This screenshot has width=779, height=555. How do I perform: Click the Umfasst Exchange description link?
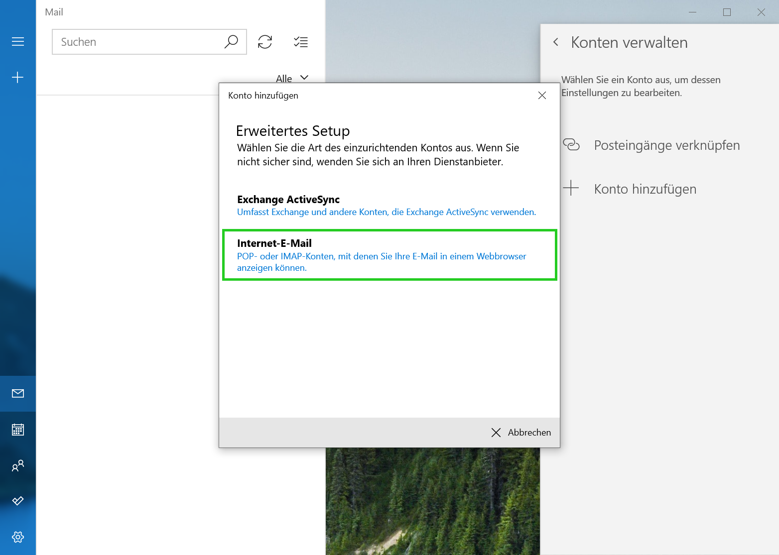click(387, 212)
